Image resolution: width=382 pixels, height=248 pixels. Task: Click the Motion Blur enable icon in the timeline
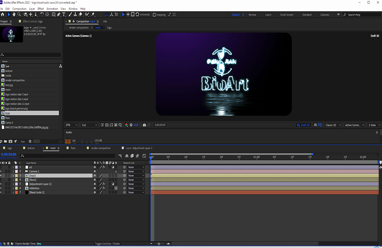tap(137, 156)
